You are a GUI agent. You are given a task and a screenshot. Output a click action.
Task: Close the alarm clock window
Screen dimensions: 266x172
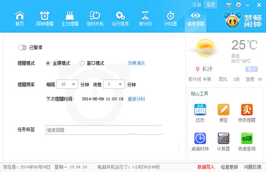point(259,5)
